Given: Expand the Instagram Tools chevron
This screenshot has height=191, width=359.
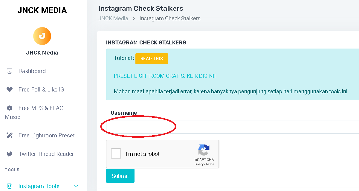Looking at the screenshot, I should point(76,186).
